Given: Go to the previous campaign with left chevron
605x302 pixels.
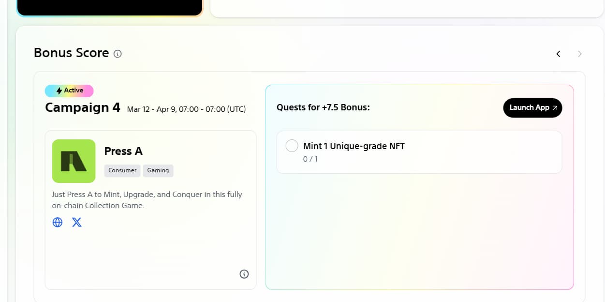Looking at the screenshot, I should [558, 54].
